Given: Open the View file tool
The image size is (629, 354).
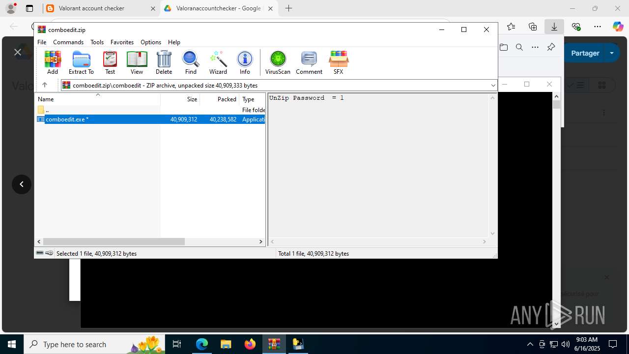Looking at the screenshot, I should (x=137, y=62).
